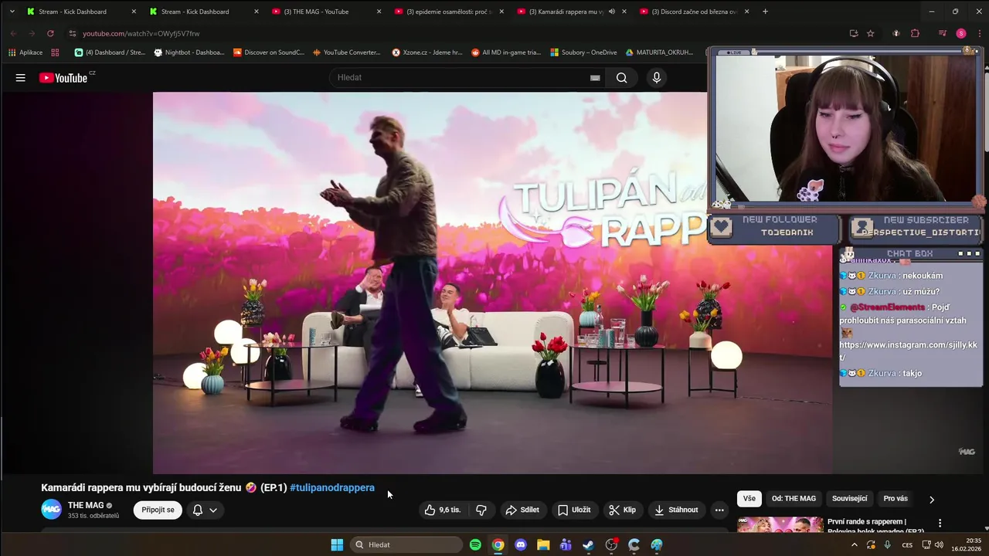Click the Připojit se button
The width and height of the screenshot is (989, 556).
click(158, 510)
